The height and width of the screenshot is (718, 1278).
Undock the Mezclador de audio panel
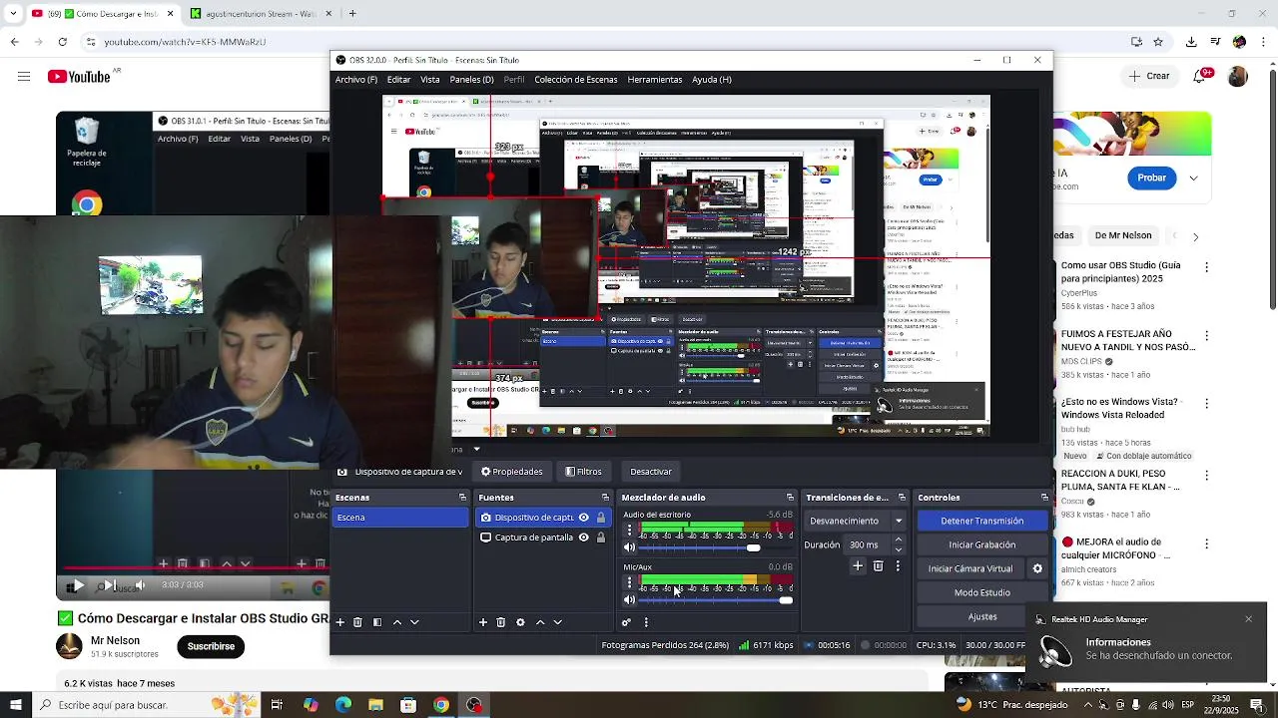[790, 498]
